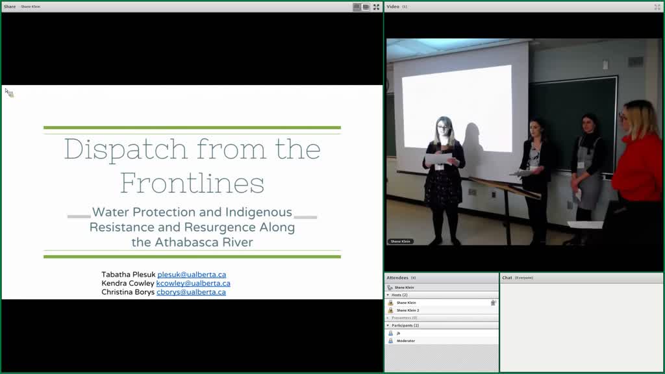Select the Chat (Everyone) pod title
665x374 pixels.
tap(518, 278)
